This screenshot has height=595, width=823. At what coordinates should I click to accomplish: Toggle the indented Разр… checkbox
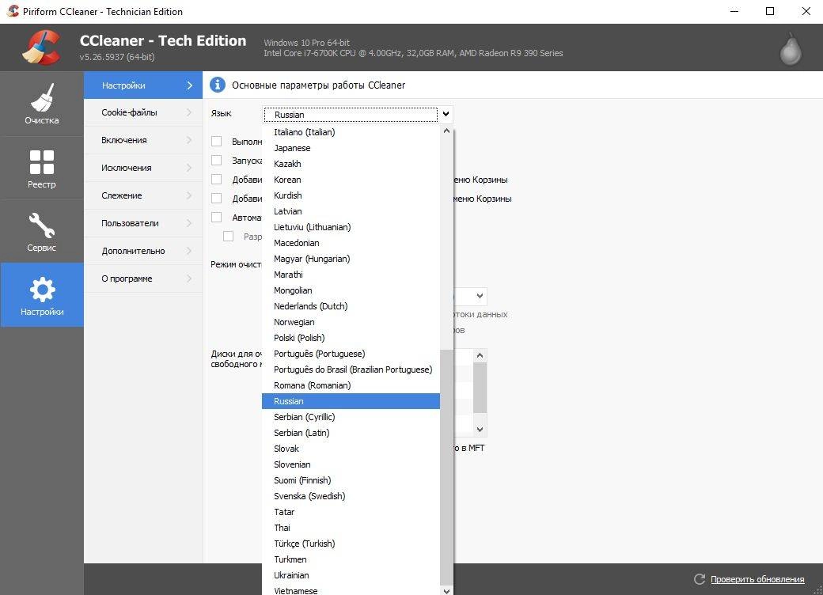pos(229,236)
